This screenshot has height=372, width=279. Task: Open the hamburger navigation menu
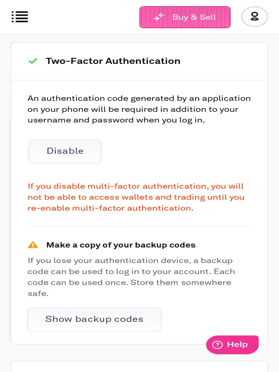pyautogui.click(x=20, y=17)
